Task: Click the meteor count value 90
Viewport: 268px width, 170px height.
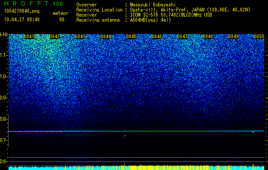Action: coord(62,20)
